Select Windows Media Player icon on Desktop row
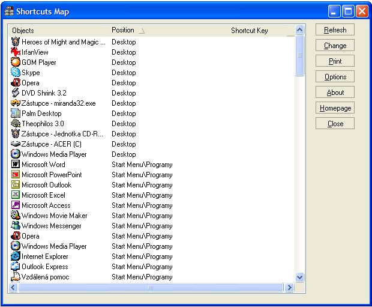This screenshot has width=372, height=307. coord(16,154)
